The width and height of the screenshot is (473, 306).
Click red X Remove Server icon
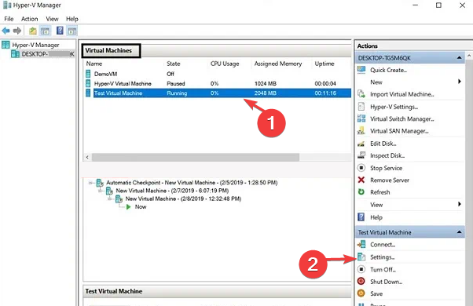click(x=361, y=180)
